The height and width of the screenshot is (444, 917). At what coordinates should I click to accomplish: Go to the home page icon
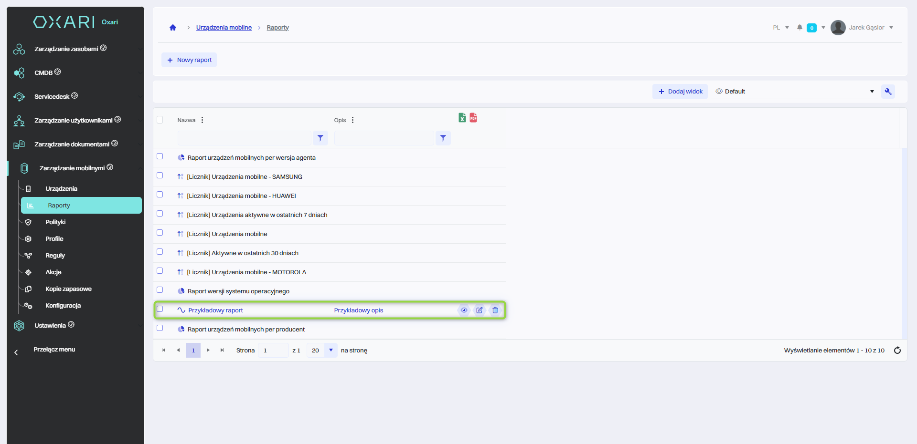tap(173, 28)
